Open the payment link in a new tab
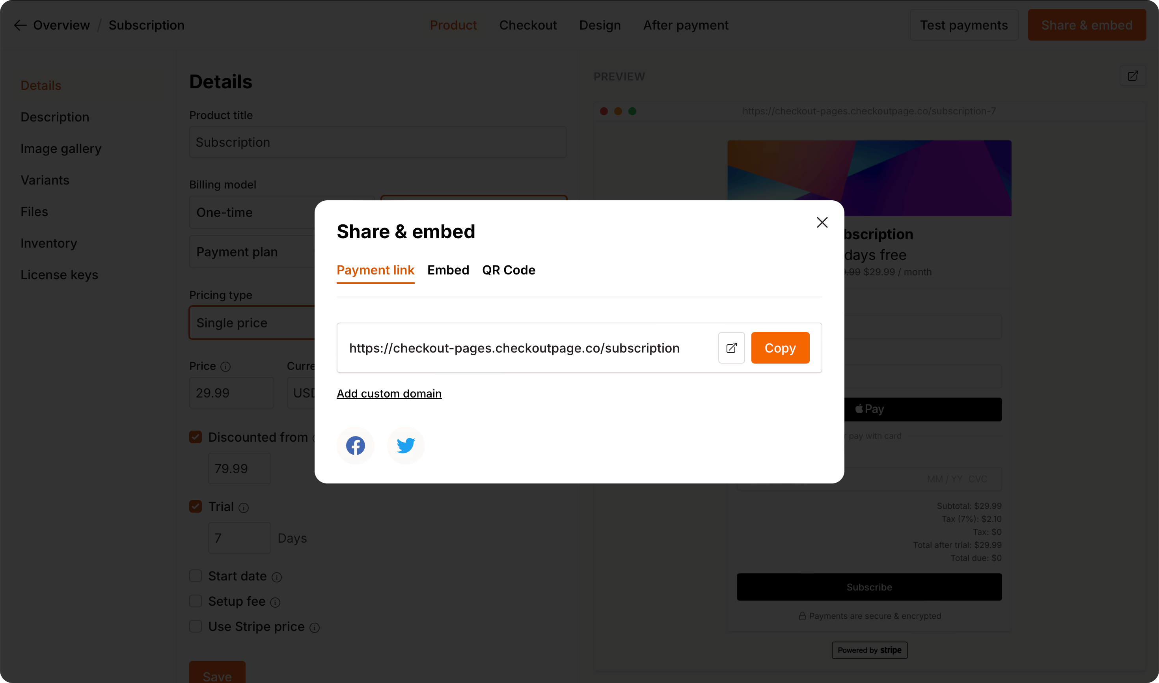 coord(731,347)
